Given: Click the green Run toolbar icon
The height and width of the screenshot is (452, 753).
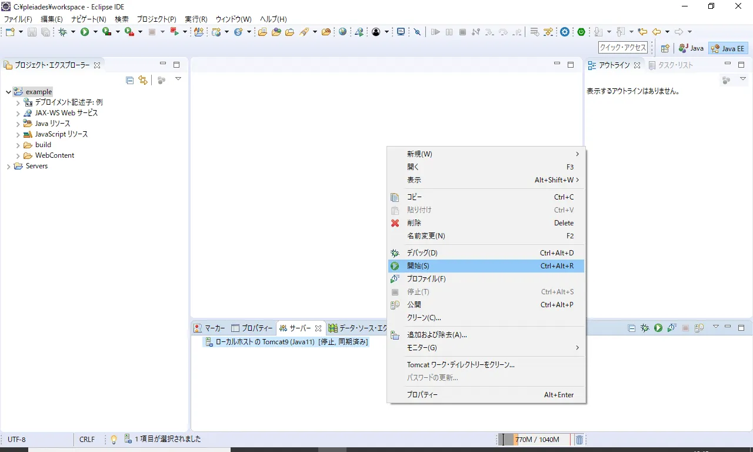Looking at the screenshot, I should (85, 32).
